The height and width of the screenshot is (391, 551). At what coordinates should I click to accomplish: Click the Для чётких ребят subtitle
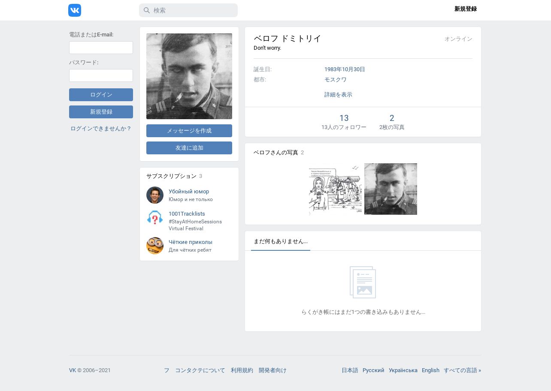190,250
